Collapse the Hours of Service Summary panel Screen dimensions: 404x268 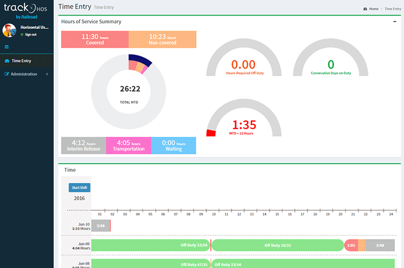(395, 22)
